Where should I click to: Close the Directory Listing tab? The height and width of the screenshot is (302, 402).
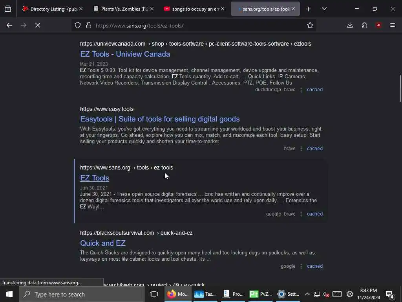81,9
